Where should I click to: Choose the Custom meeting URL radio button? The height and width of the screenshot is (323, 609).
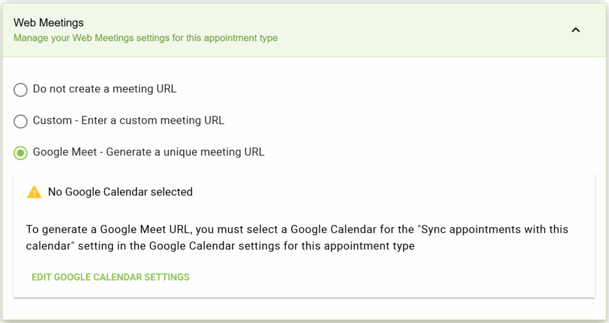(21, 121)
